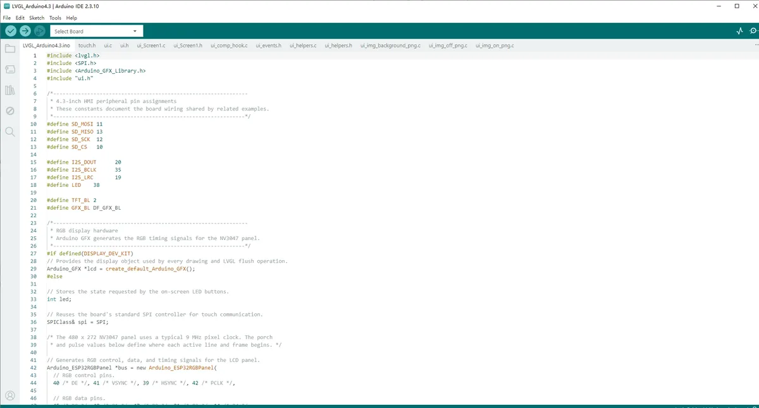Click the create_default_Arduino_GFX() code line
This screenshot has width=759, height=408.
(121, 268)
